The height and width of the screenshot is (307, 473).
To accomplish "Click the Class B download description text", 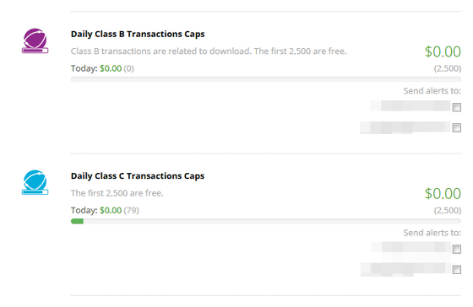I will 209,51.
